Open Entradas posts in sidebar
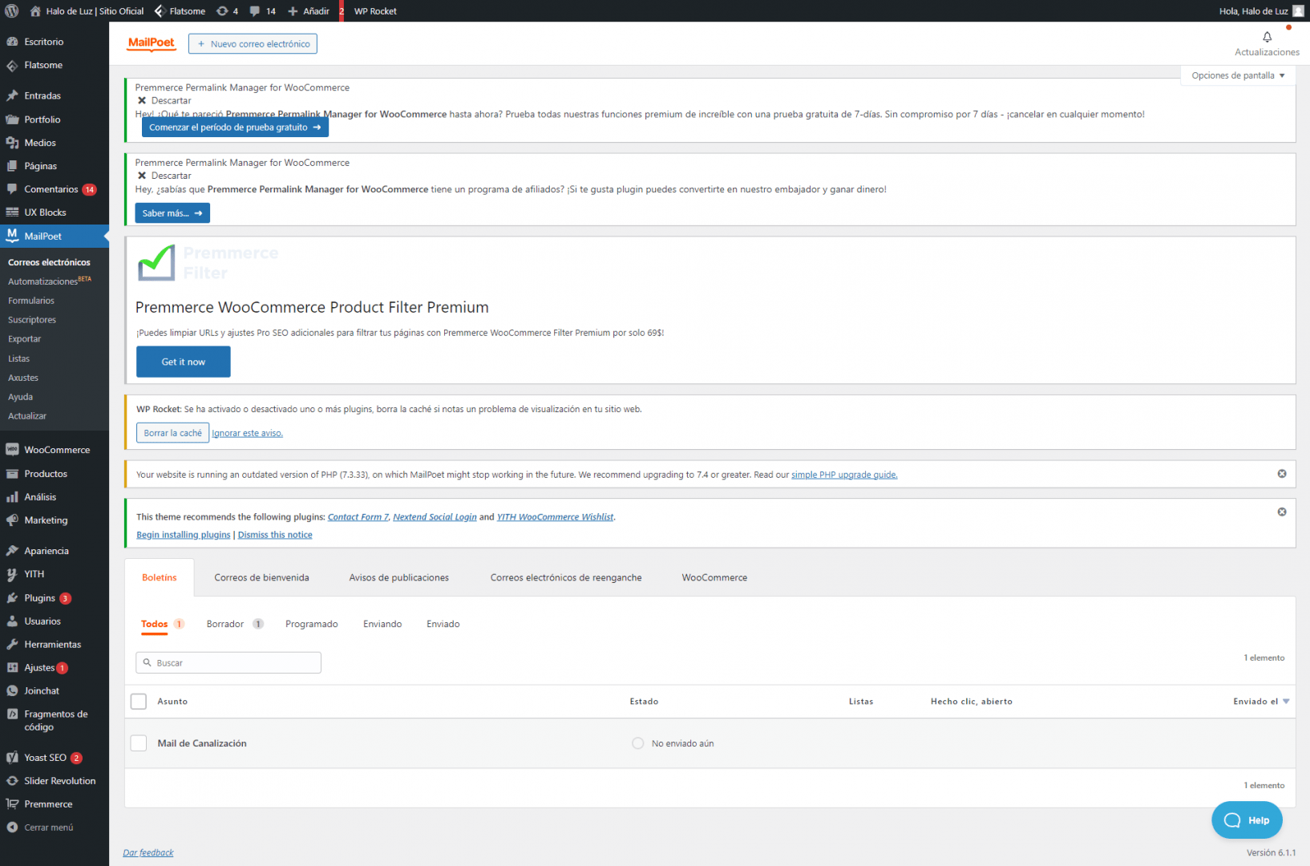The image size is (1310, 866). [x=42, y=95]
